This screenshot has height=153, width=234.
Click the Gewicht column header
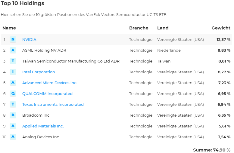click(221, 28)
